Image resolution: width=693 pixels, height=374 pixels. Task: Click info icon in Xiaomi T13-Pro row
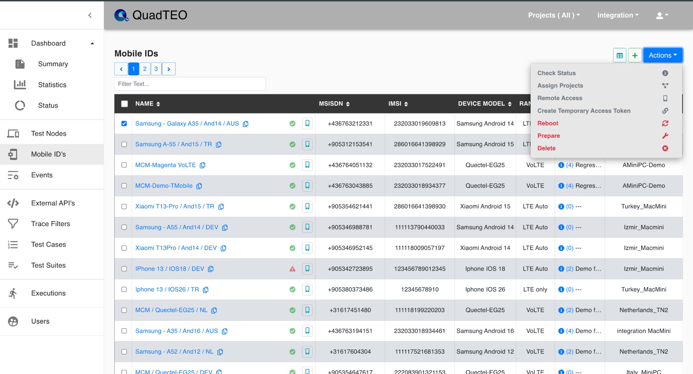[x=561, y=206]
